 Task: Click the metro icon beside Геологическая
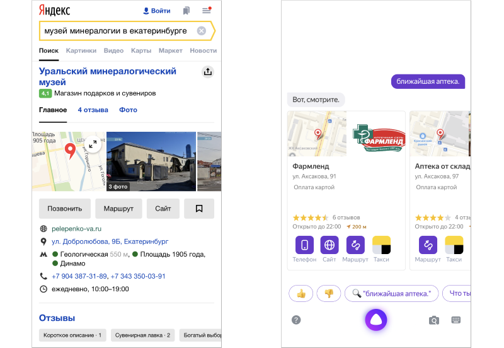[x=43, y=255]
